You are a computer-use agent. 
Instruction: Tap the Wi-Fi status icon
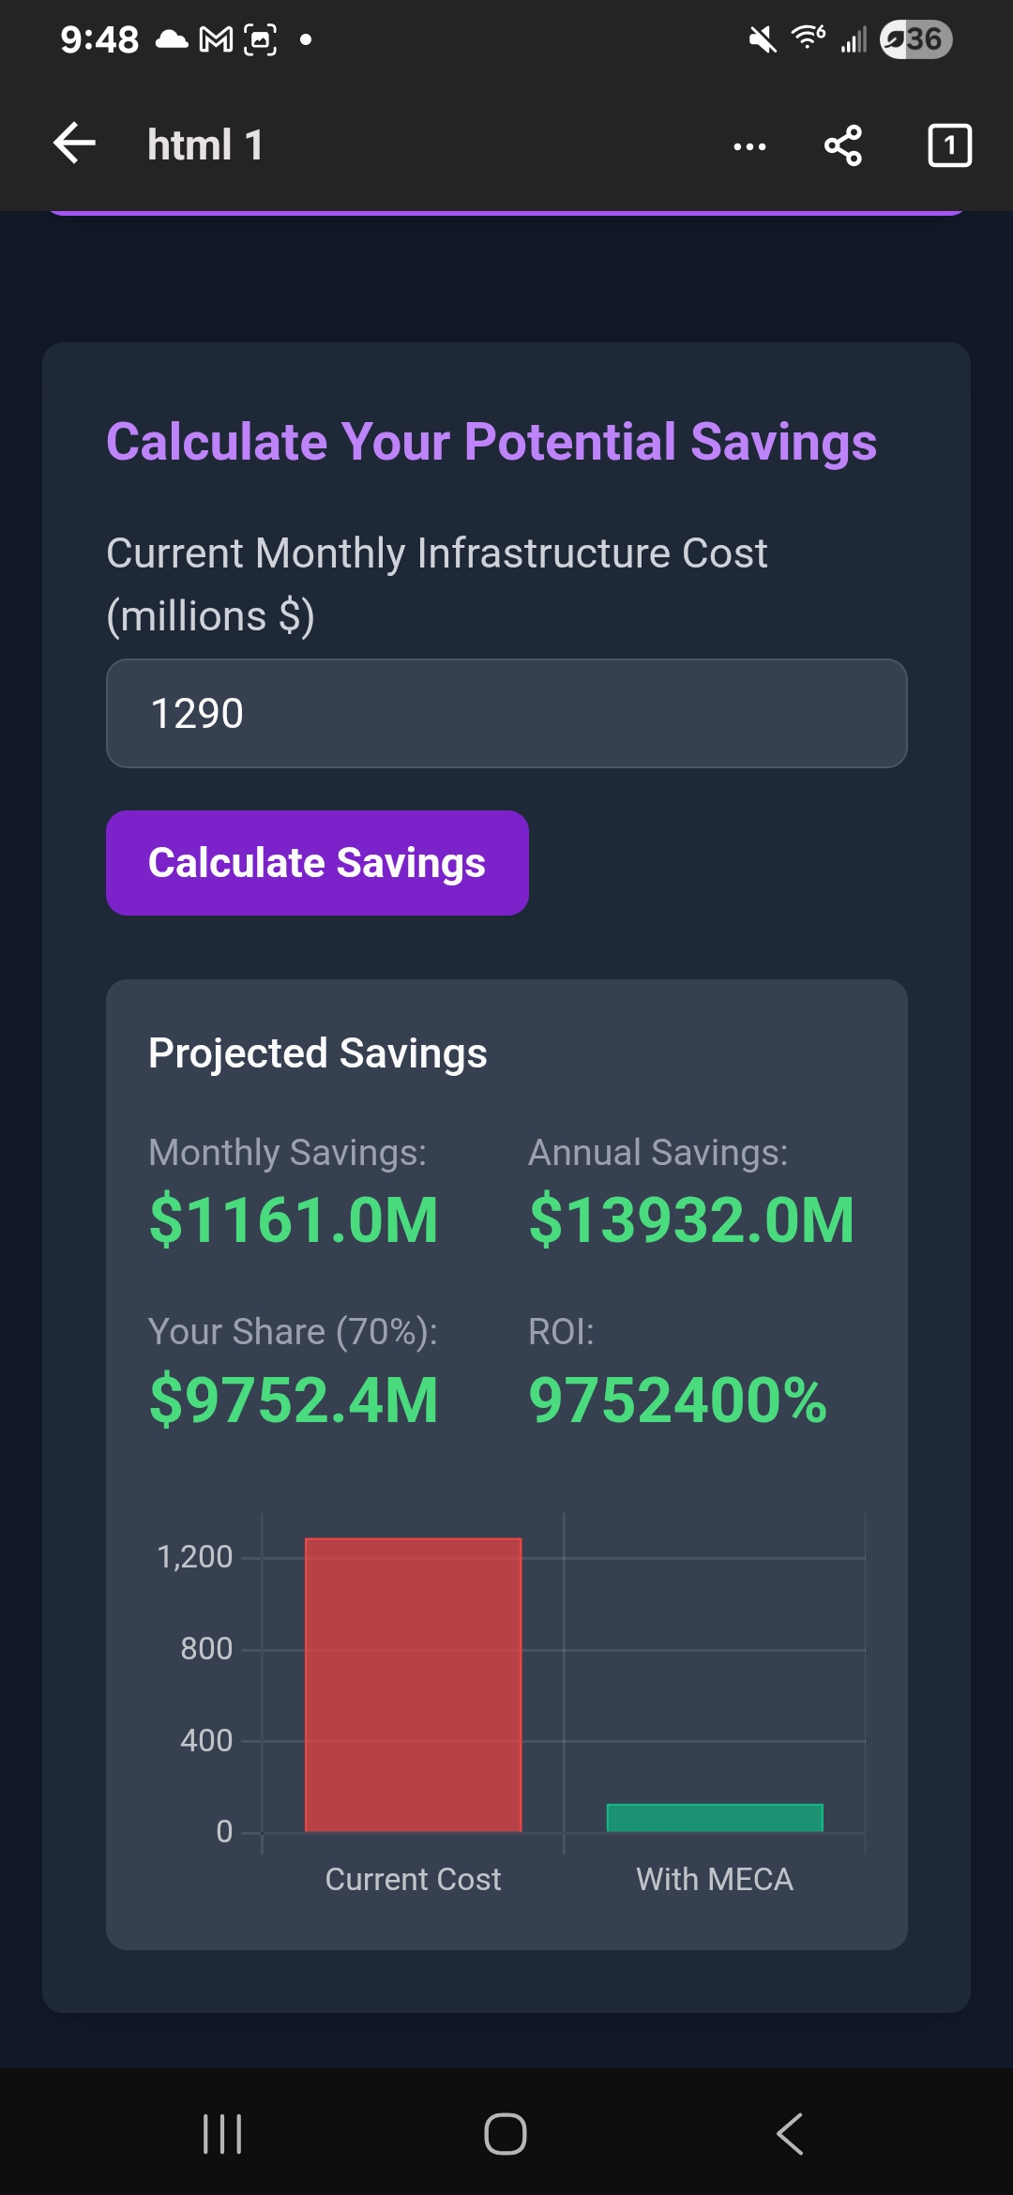808,38
